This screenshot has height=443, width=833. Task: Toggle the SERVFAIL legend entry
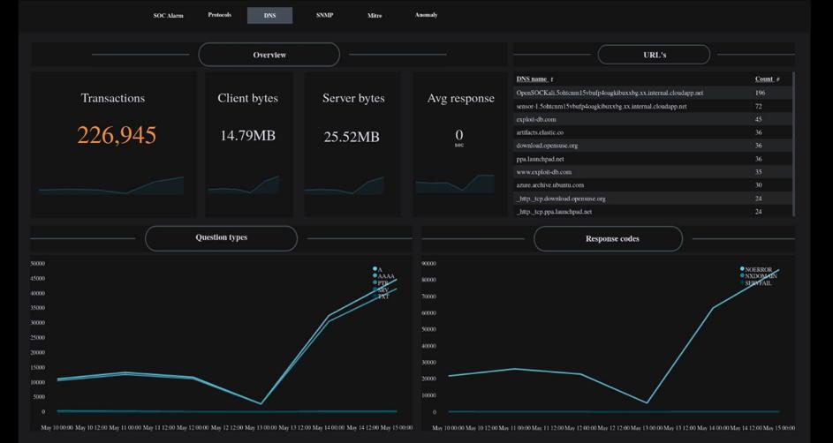click(758, 283)
